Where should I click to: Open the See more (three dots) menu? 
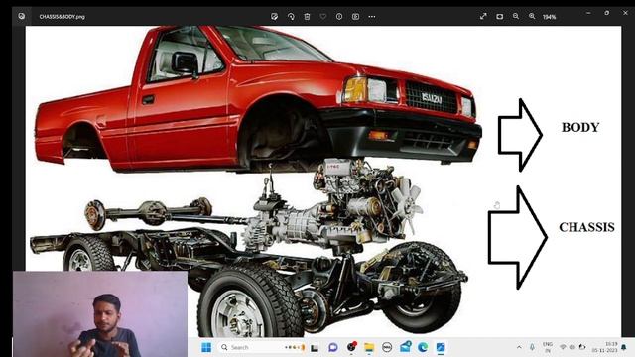point(372,17)
